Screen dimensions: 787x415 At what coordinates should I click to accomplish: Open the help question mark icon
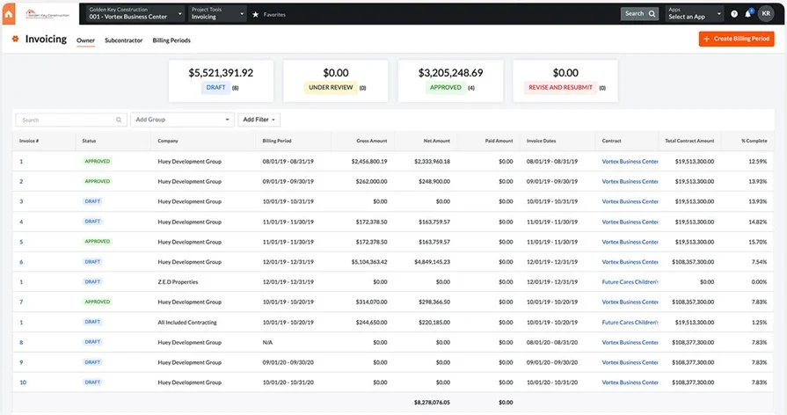coord(733,14)
